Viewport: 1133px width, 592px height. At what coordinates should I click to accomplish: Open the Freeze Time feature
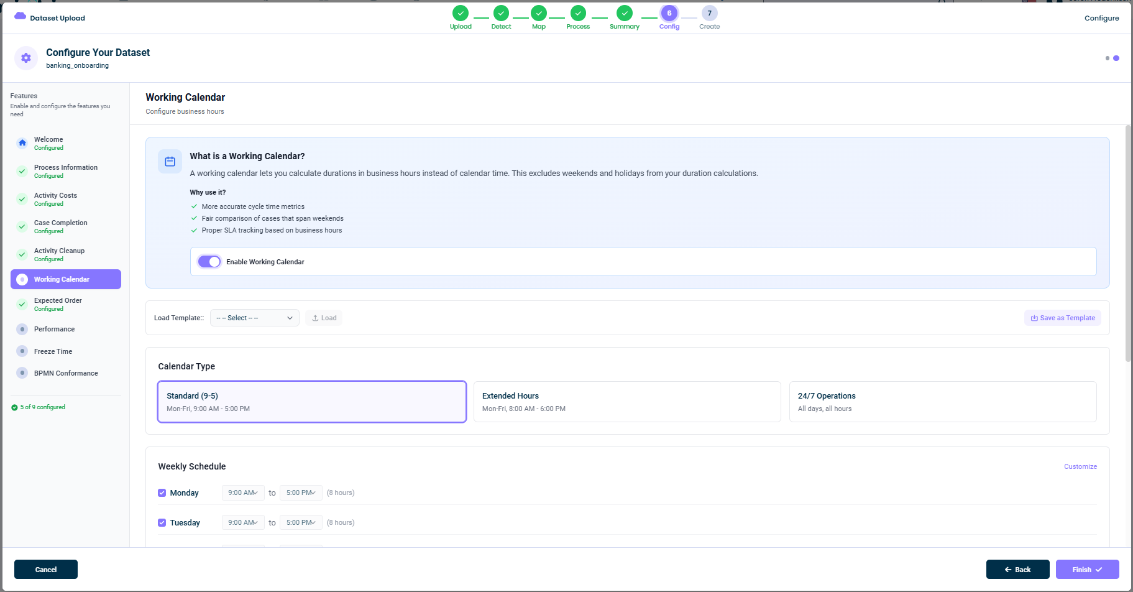pyautogui.click(x=66, y=351)
